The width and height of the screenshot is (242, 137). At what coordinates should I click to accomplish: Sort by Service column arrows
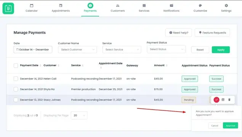pos(83,65)
